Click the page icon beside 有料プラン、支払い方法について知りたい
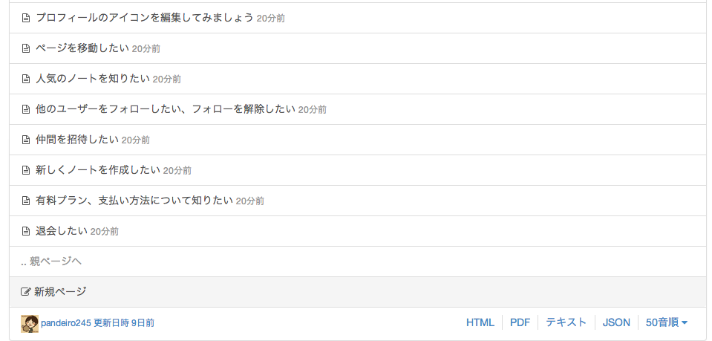The width and height of the screenshot is (712, 341). click(x=26, y=201)
